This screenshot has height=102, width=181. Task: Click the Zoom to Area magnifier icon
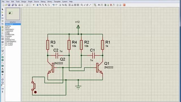[49, 5]
